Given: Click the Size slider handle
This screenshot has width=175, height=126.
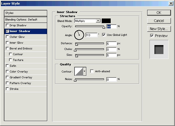Looking at the screenshot, I should 76,56.
